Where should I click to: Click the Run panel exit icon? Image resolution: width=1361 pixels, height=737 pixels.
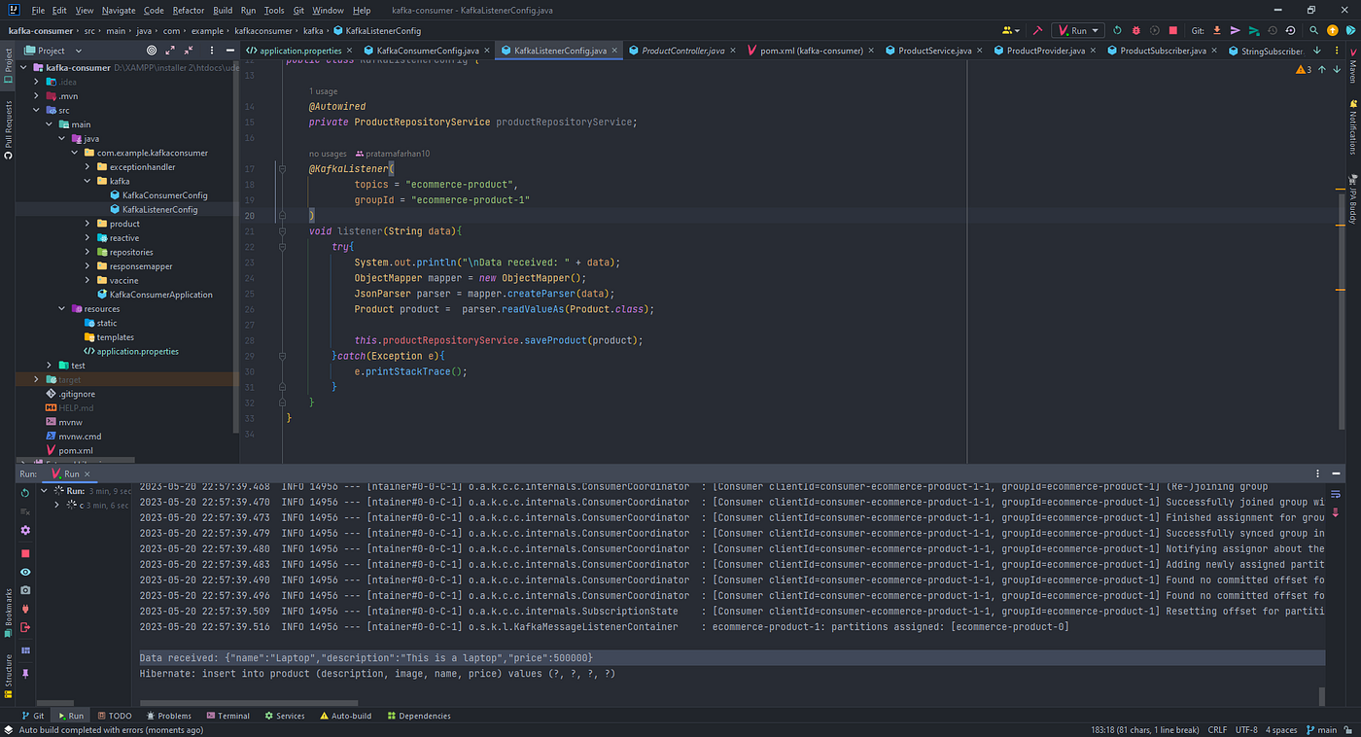25,628
